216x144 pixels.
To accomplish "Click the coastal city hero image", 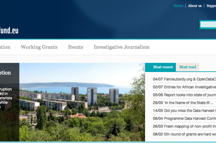I will click(82, 102).
